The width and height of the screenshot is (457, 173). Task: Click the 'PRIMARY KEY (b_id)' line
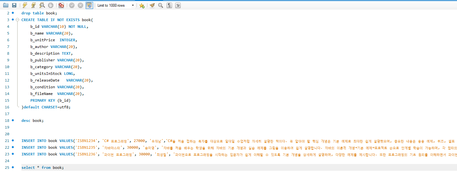51,100
